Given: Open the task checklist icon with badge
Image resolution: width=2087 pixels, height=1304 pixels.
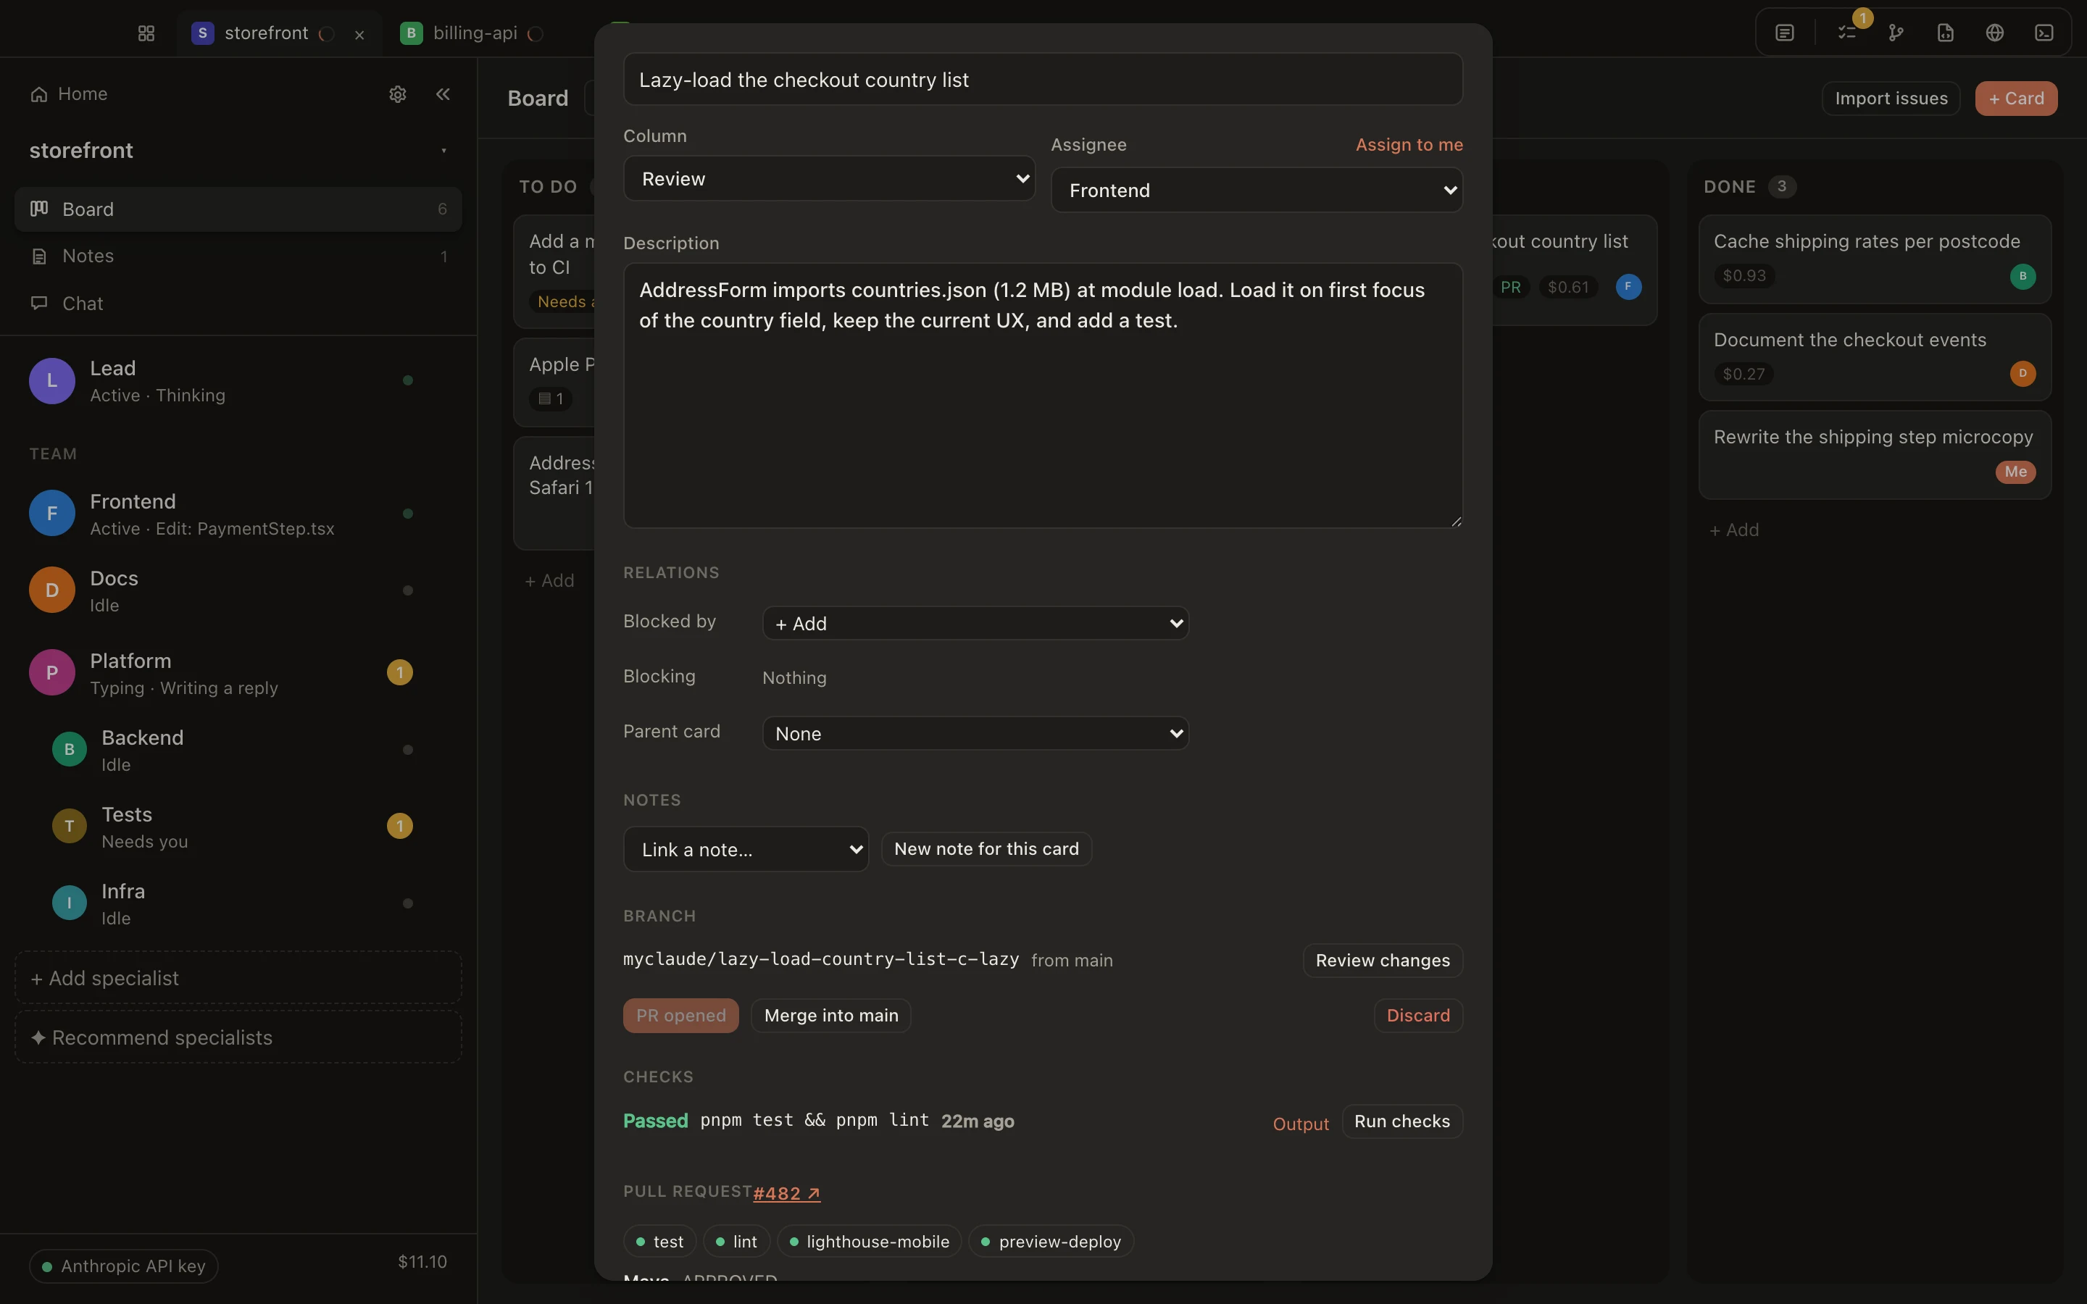Looking at the screenshot, I should tap(1846, 33).
